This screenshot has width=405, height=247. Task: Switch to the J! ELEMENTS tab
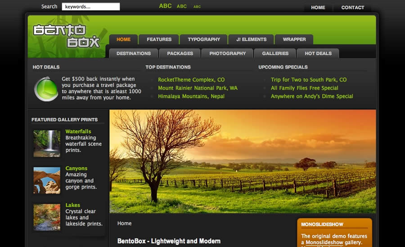pos(251,40)
